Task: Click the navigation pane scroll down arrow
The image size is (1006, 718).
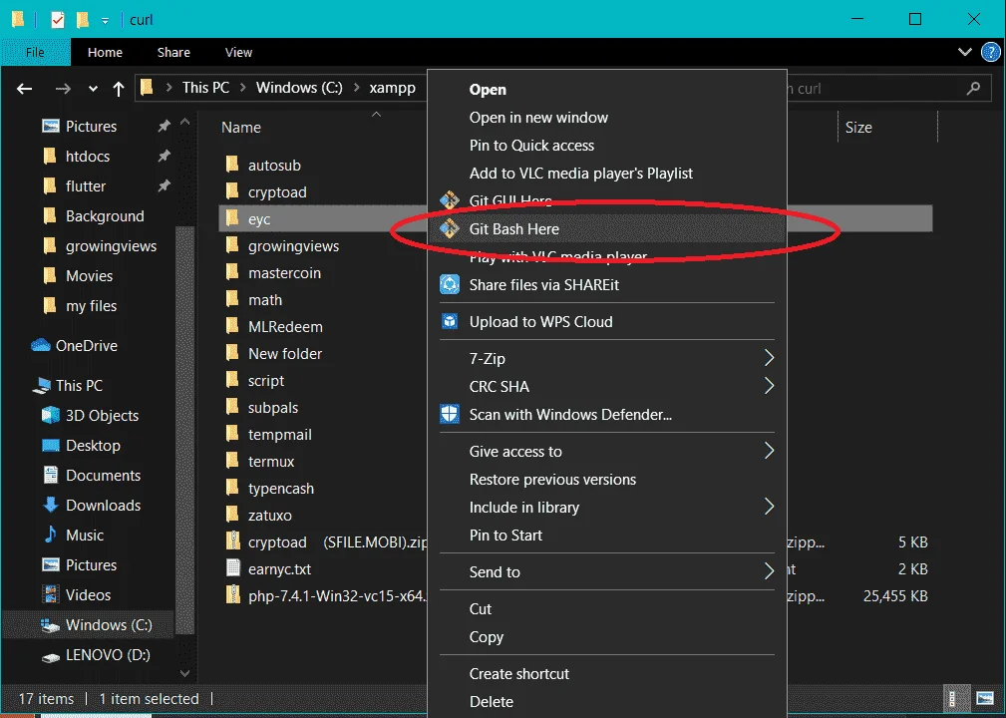Action: [x=184, y=674]
